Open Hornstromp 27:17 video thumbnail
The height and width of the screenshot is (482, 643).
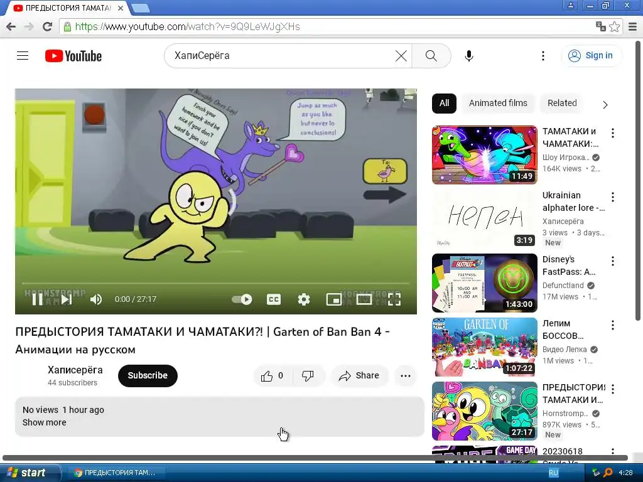(x=484, y=411)
